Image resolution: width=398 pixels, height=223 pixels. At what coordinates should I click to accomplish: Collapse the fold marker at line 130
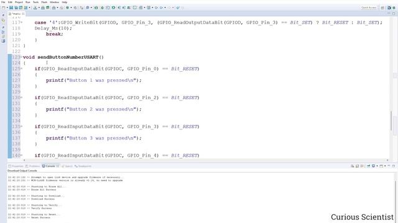point(22,97)
